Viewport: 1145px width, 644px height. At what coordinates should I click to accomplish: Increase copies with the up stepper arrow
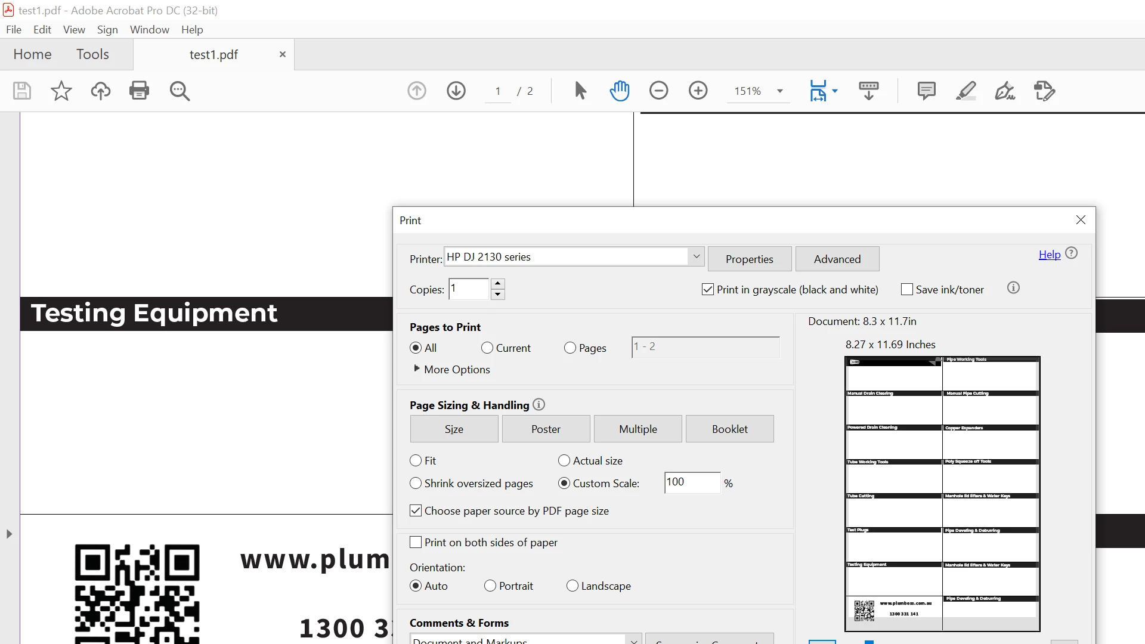[498, 284]
